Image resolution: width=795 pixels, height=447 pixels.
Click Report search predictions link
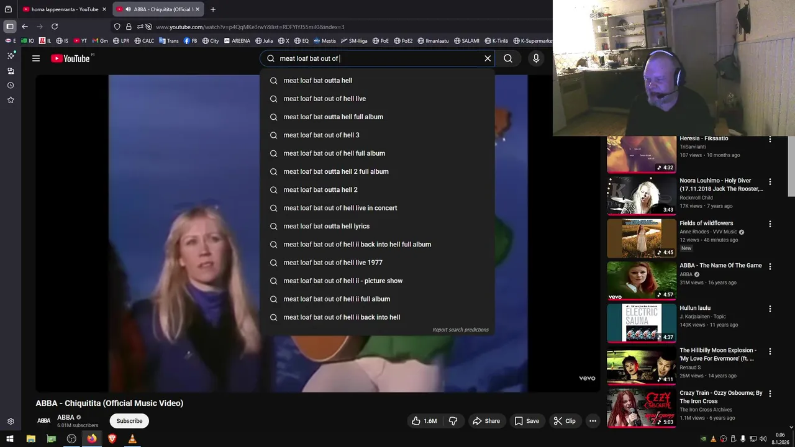click(x=460, y=330)
